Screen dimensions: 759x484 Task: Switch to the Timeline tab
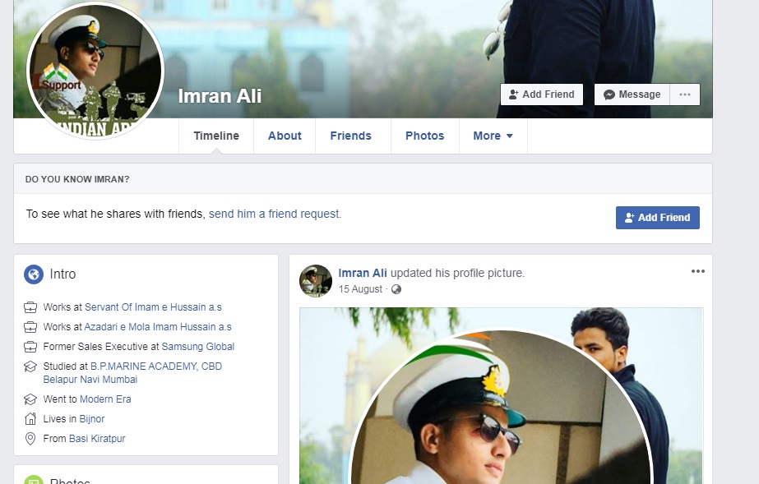pos(216,136)
